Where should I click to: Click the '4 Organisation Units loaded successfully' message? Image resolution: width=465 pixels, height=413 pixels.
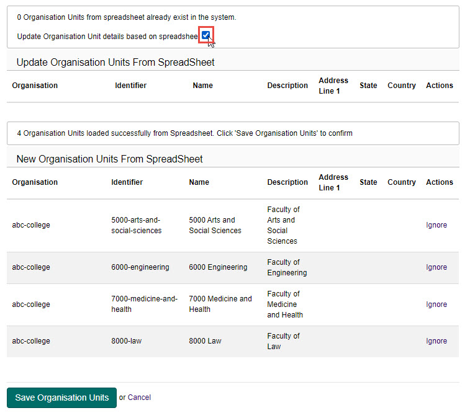[x=184, y=133]
